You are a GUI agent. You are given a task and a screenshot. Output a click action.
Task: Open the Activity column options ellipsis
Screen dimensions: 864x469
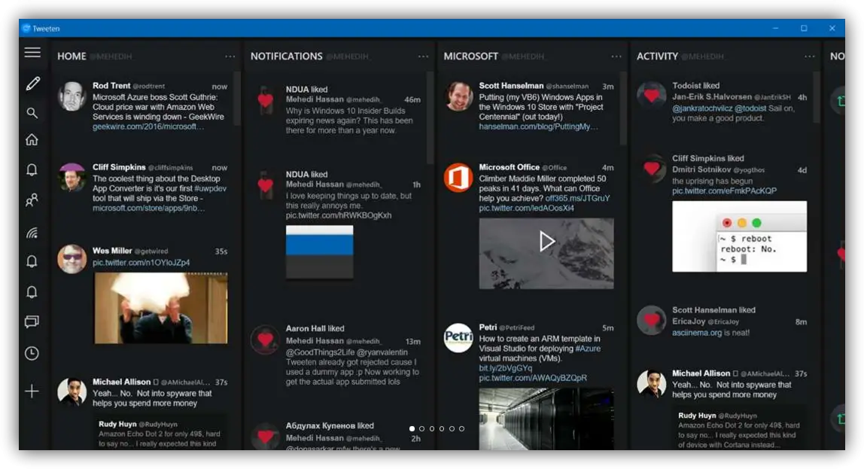point(810,56)
